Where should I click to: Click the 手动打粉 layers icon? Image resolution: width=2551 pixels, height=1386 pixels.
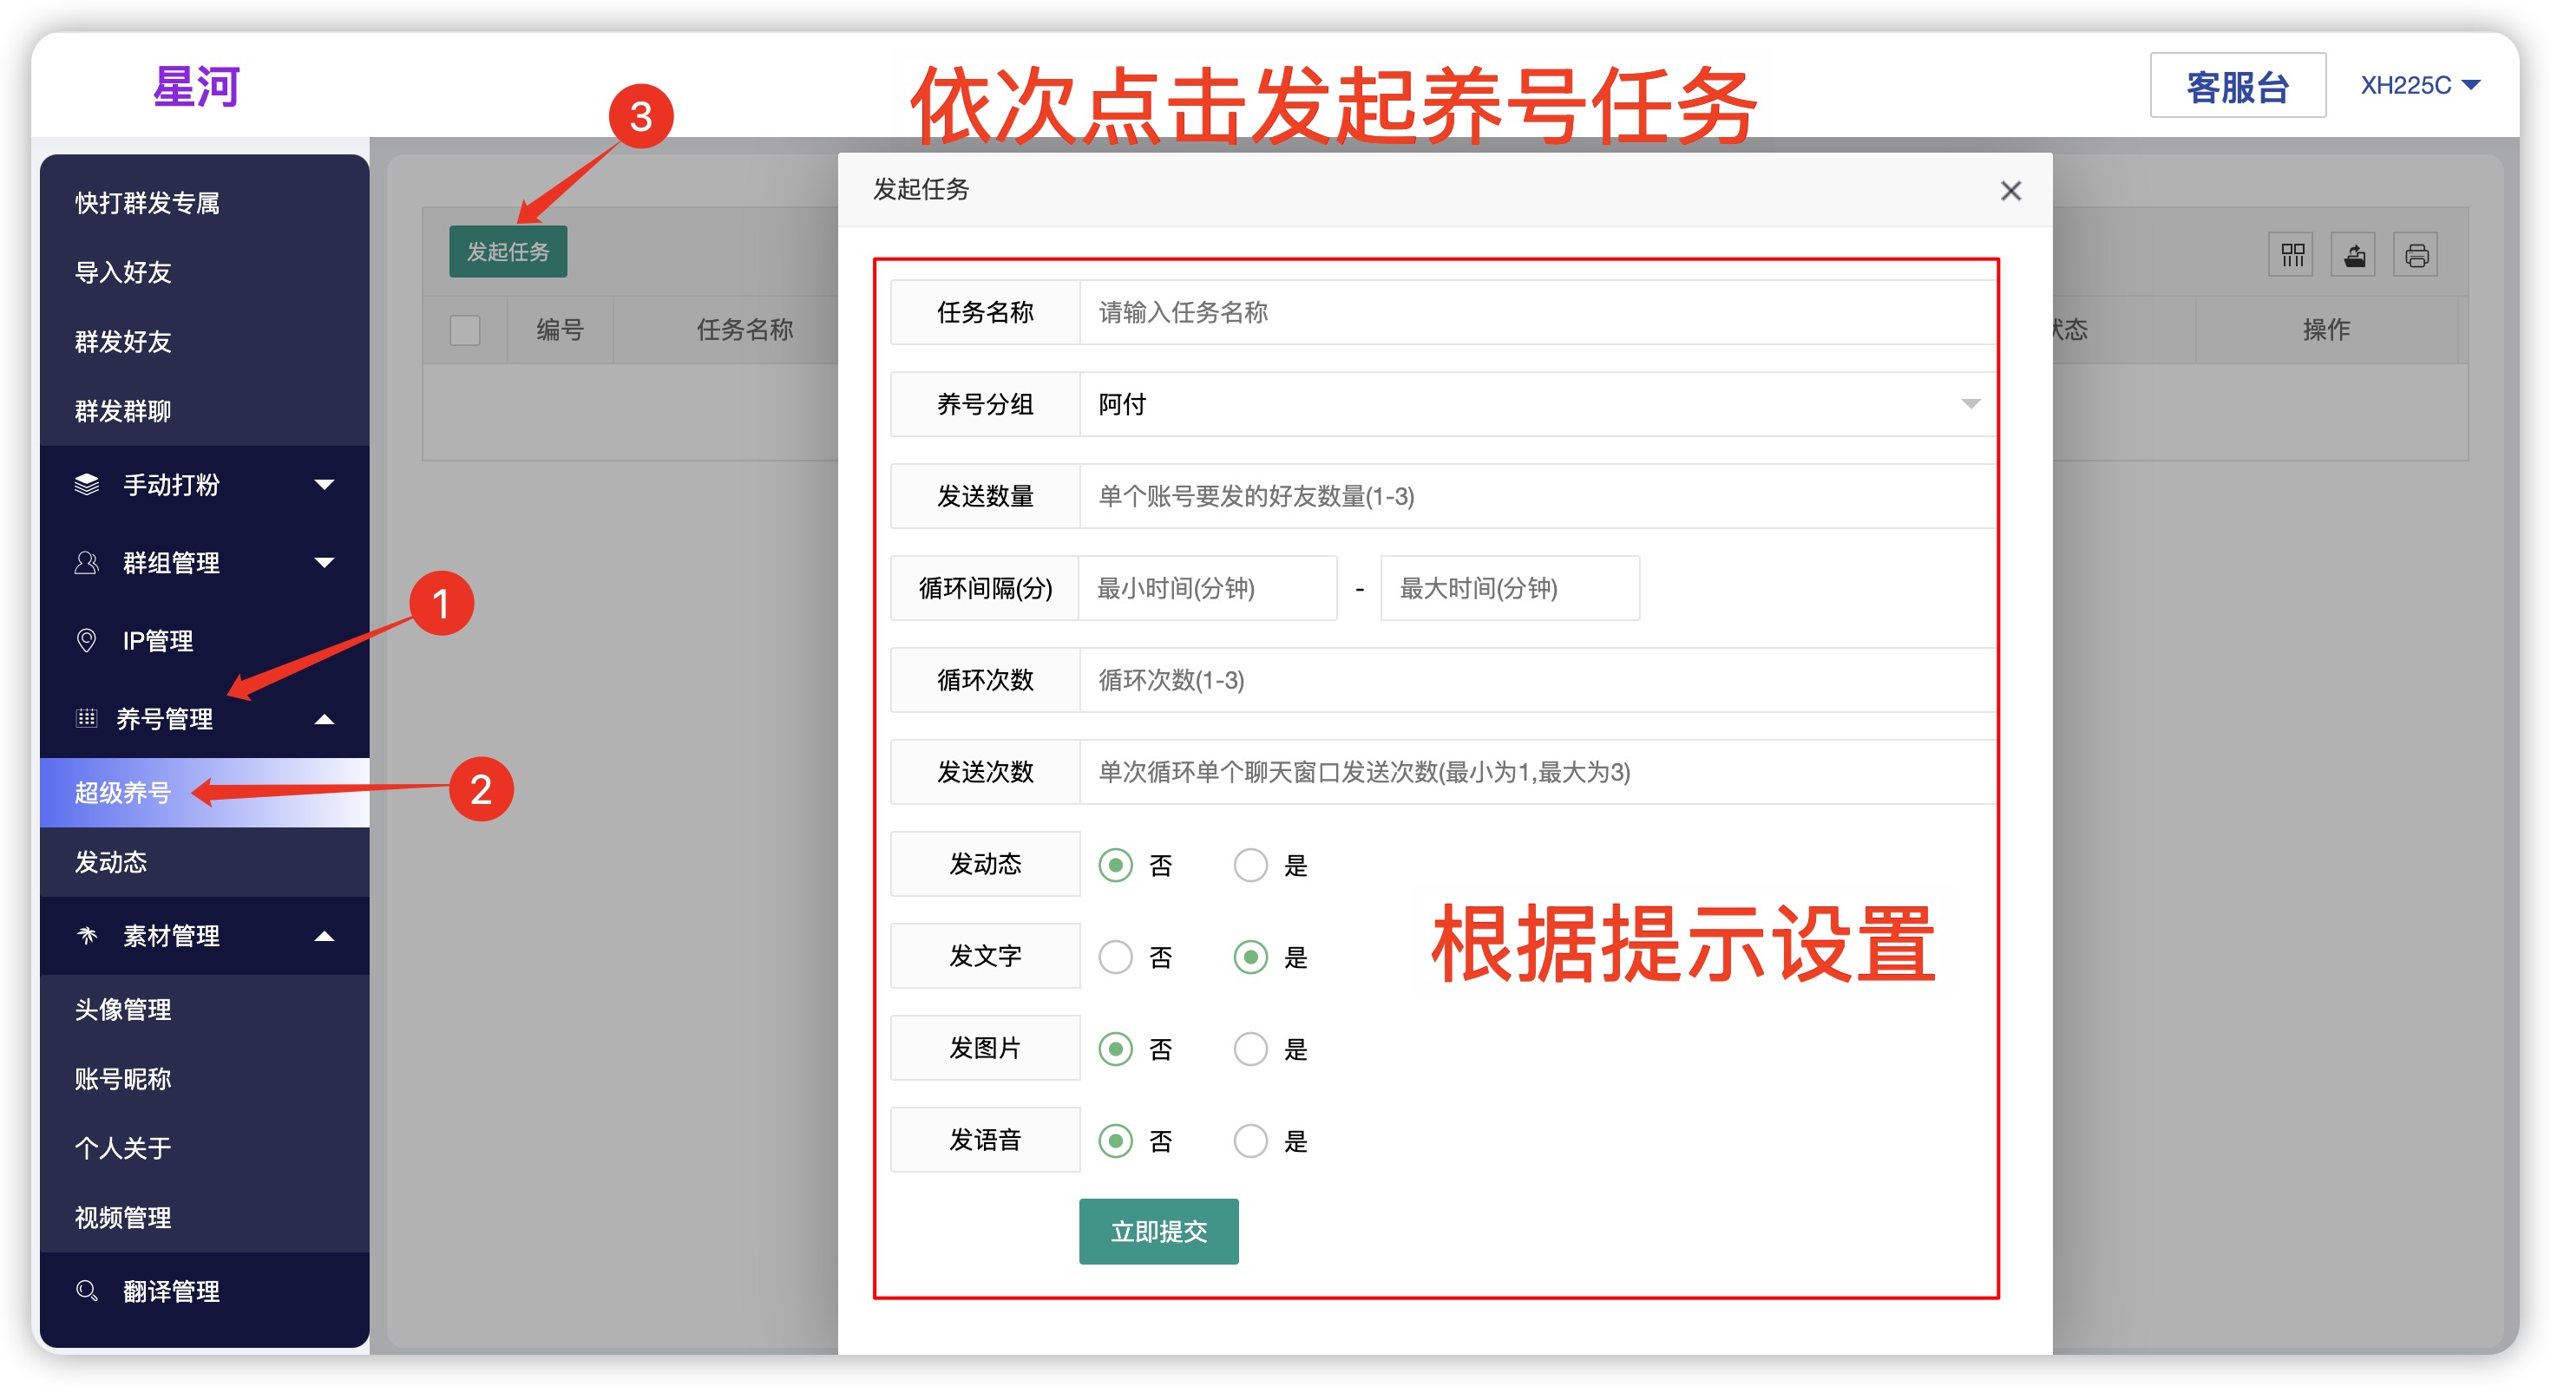coord(87,484)
